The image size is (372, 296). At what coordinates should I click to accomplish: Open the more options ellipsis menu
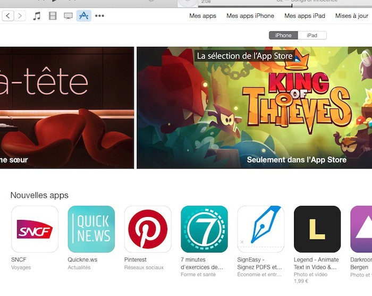(99, 16)
